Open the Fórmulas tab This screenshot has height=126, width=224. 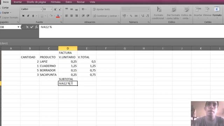coord(56,2)
